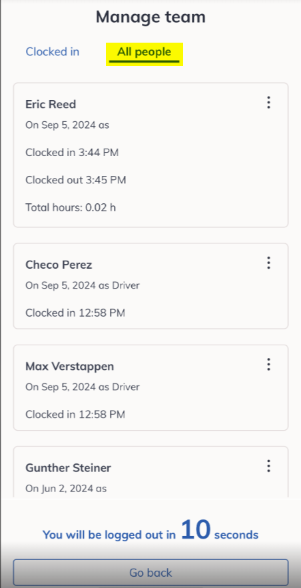Select the All people tab
The image size is (301, 588).
click(144, 53)
